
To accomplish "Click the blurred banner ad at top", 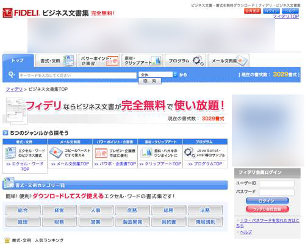I will (x=151, y=35).
